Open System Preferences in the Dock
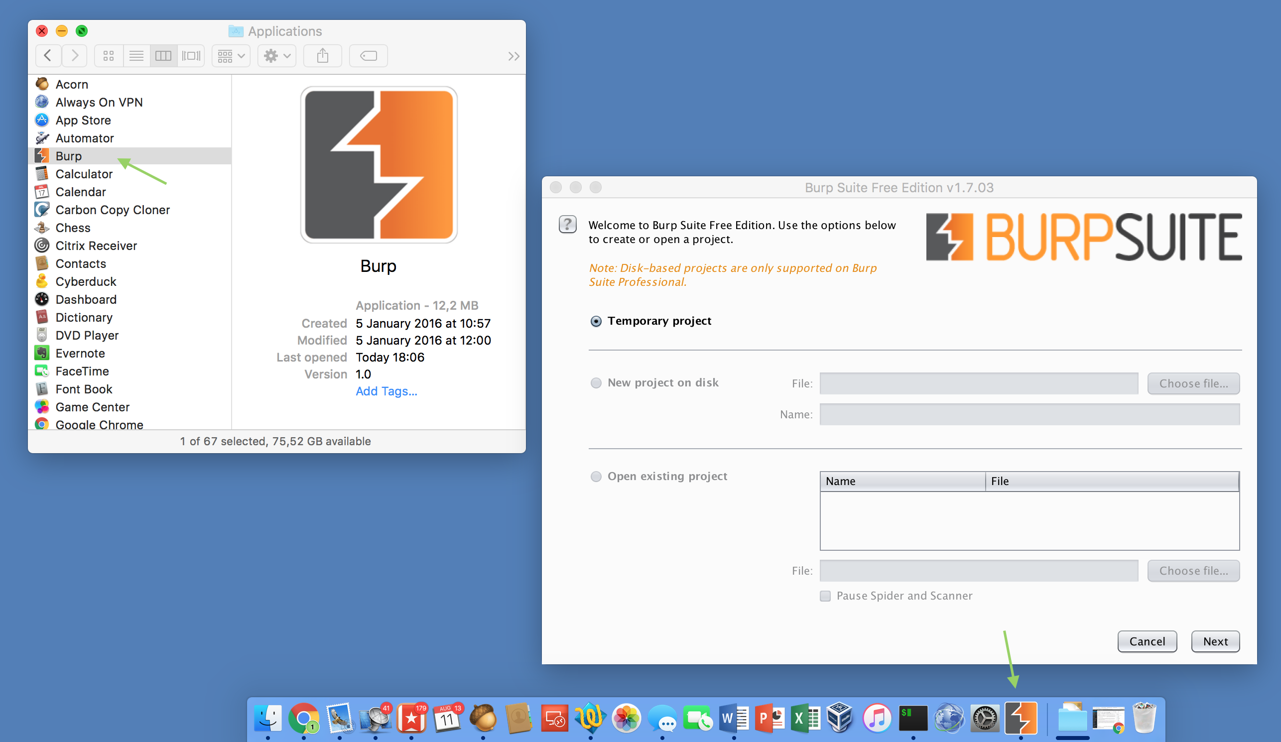 [x=985, y=719]
